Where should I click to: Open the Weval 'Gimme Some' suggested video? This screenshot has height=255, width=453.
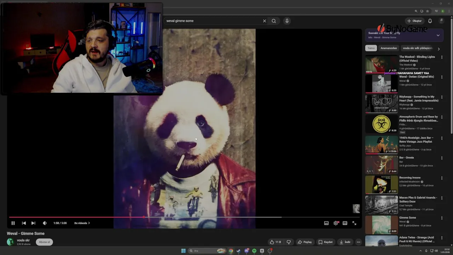(x=382, y=225)
